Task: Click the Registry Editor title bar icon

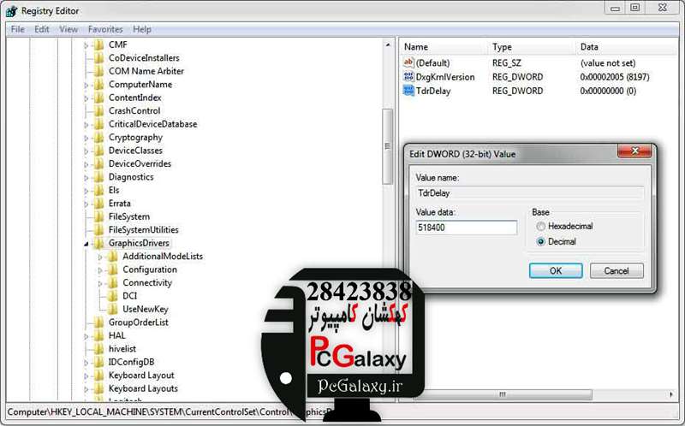Action: tap(12, 11)
